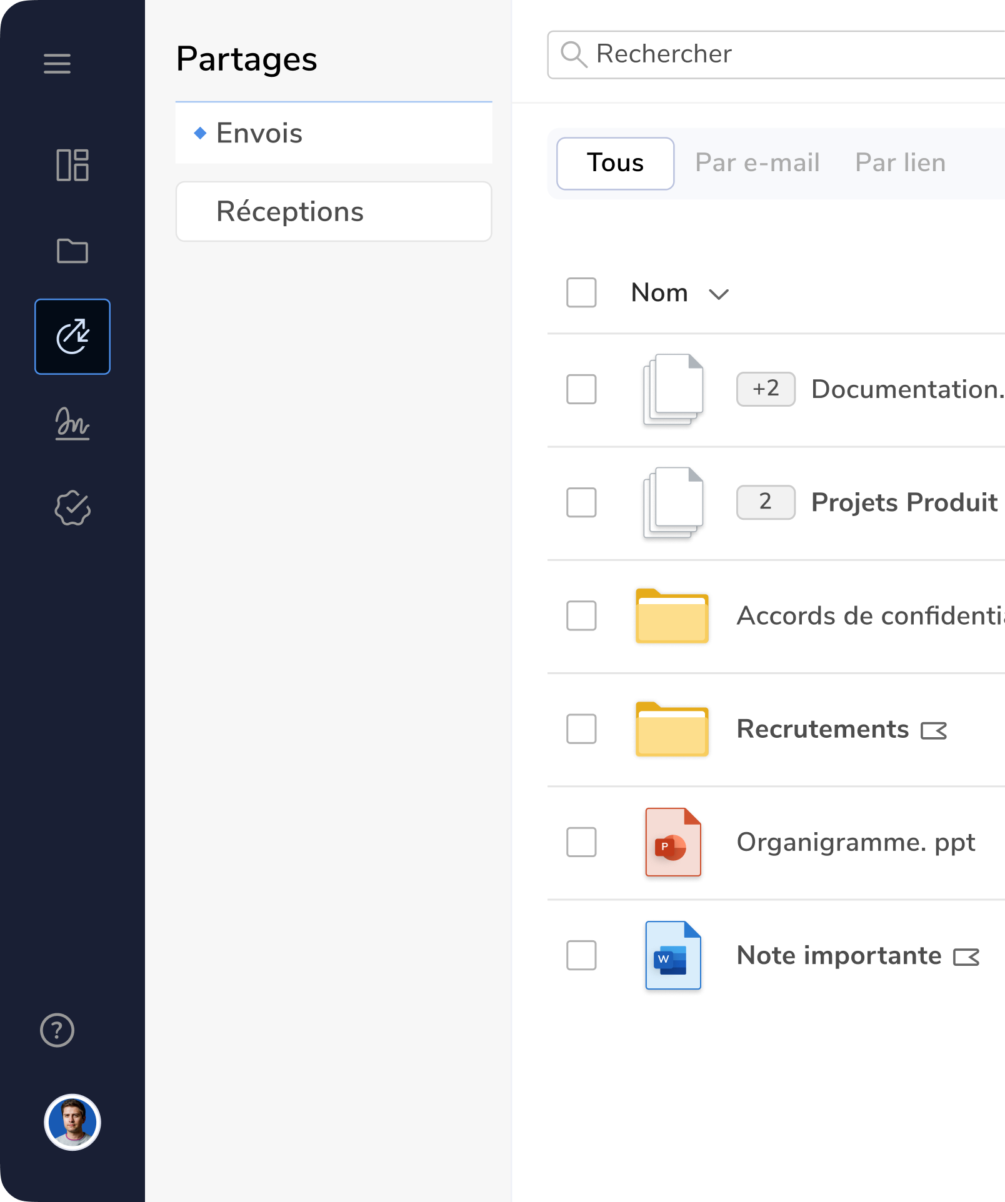Select the share icon in sidebar
The height and width of the screenshot is (1202, 1005).
tap(72, 337)
